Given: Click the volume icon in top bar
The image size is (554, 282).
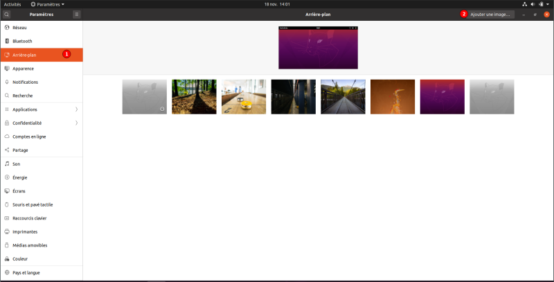Looking at the screenshot, I should (533, 4).
